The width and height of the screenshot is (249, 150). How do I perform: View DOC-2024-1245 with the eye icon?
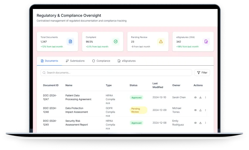(x=195, y=123)
